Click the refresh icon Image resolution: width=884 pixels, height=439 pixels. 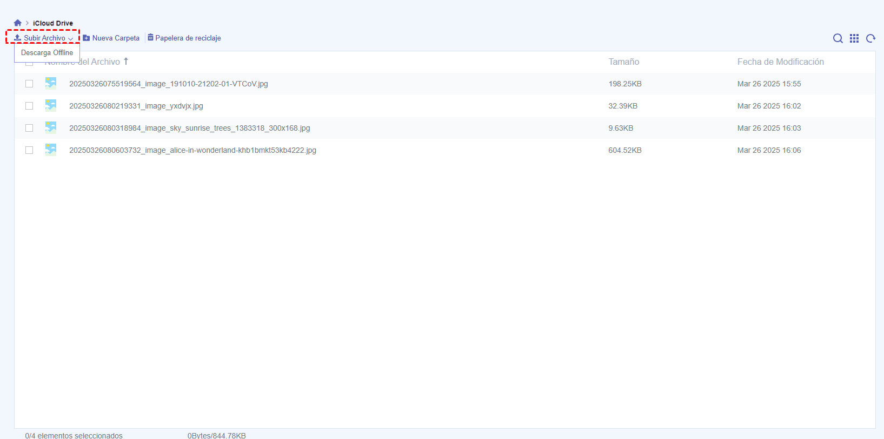coord(870,38)
